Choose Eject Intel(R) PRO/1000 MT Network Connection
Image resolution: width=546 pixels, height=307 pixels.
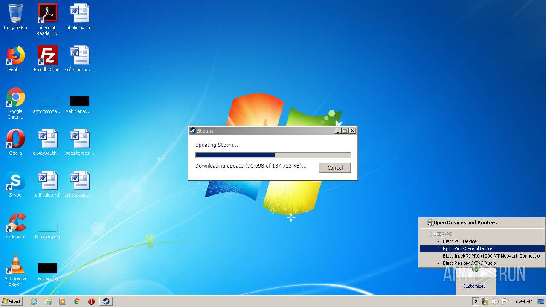482,256
